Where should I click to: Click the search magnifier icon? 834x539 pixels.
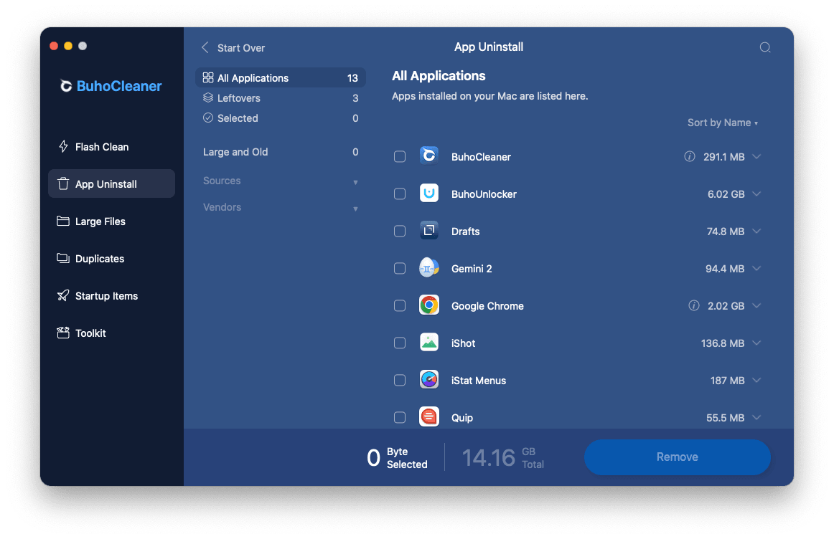click(x=764, y=47)
